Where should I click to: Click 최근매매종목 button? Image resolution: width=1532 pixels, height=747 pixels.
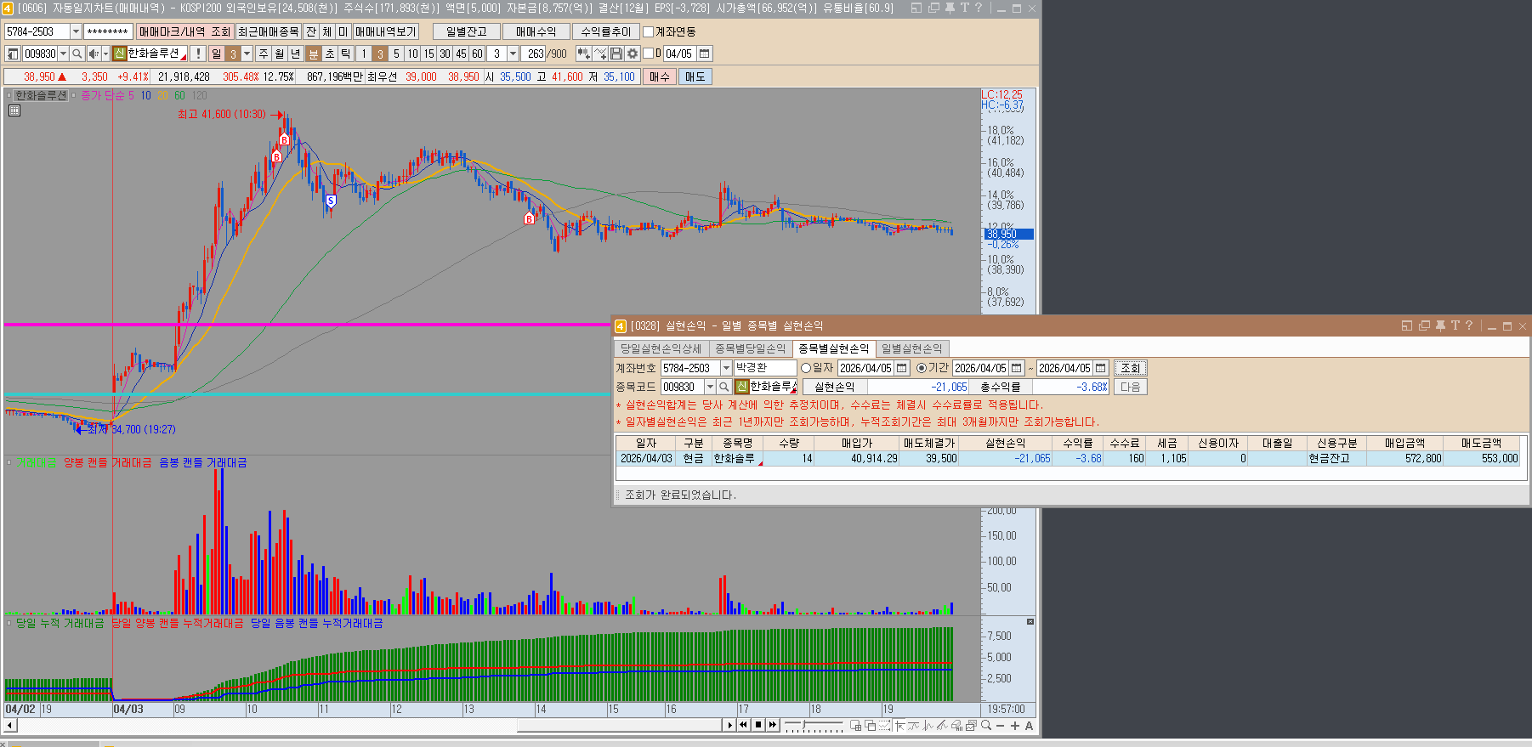coord(269,31)
